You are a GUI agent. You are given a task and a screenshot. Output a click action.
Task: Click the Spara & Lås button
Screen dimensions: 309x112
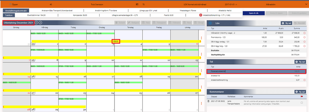253,13
